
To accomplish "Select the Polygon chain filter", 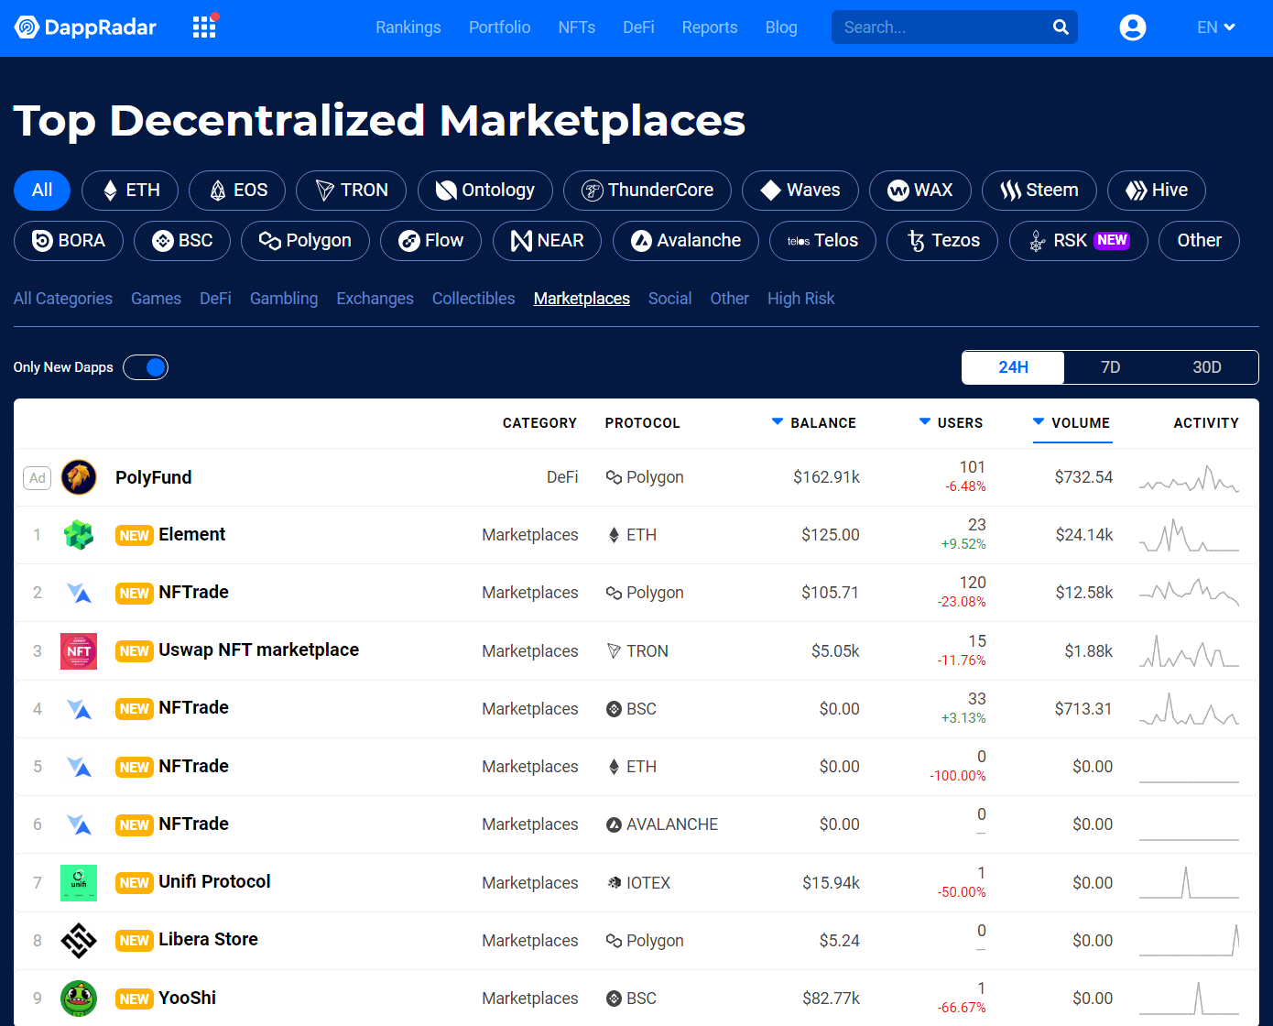I will coord(305,240).
